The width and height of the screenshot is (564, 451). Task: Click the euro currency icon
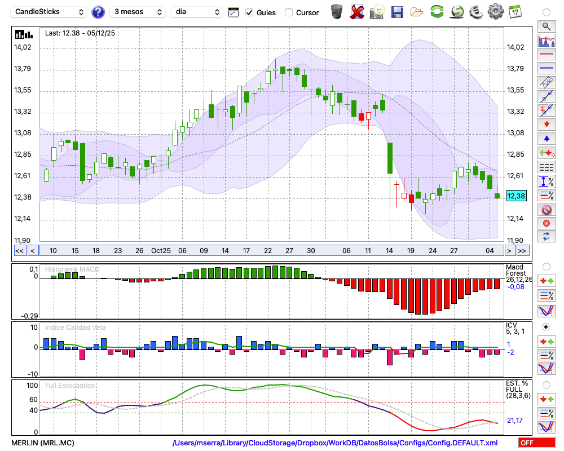pos(477,11)
